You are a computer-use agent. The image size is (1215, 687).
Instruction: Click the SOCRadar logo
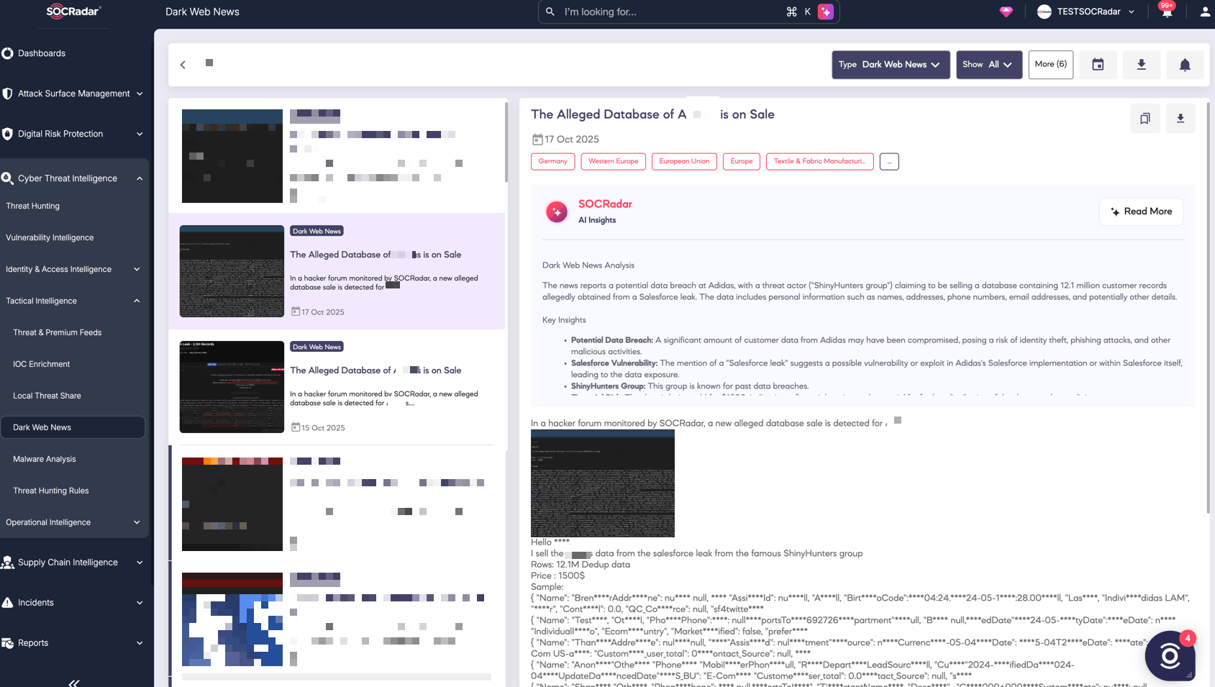74,12
